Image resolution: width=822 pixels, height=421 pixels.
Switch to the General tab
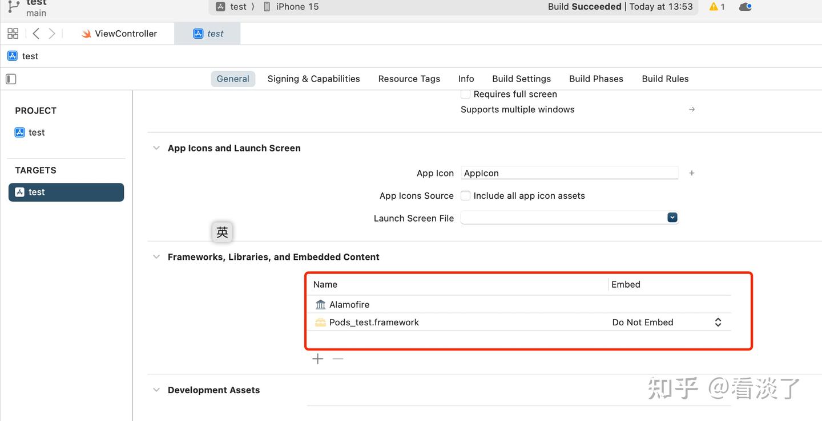[233, 79]
